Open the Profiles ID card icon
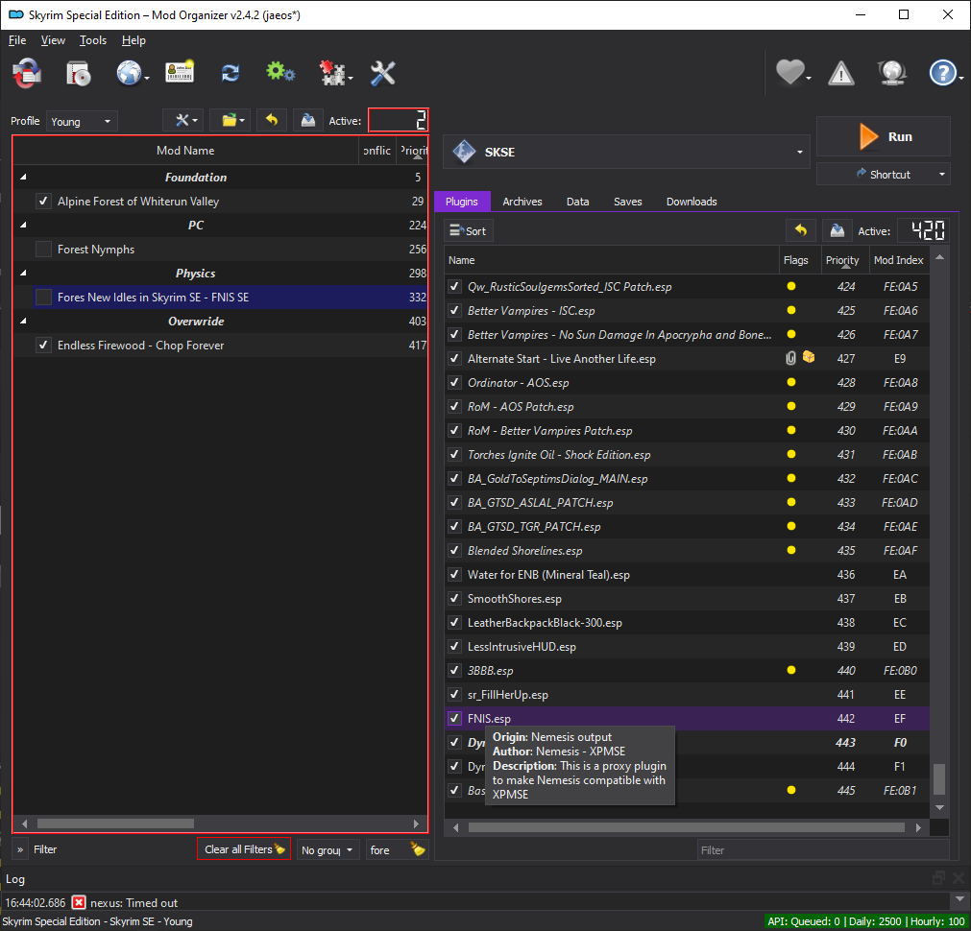Screen dimensions: 971x931 coord(180,73)
